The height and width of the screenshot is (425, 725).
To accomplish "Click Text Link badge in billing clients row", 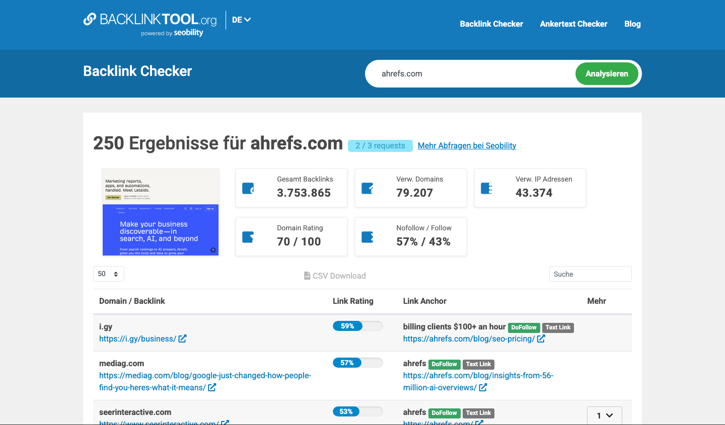I will (558, 327).
